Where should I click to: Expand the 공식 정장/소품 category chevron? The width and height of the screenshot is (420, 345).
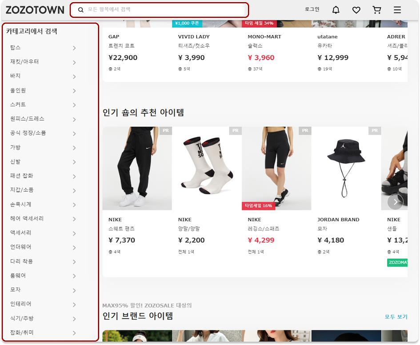tap(74, 133)
